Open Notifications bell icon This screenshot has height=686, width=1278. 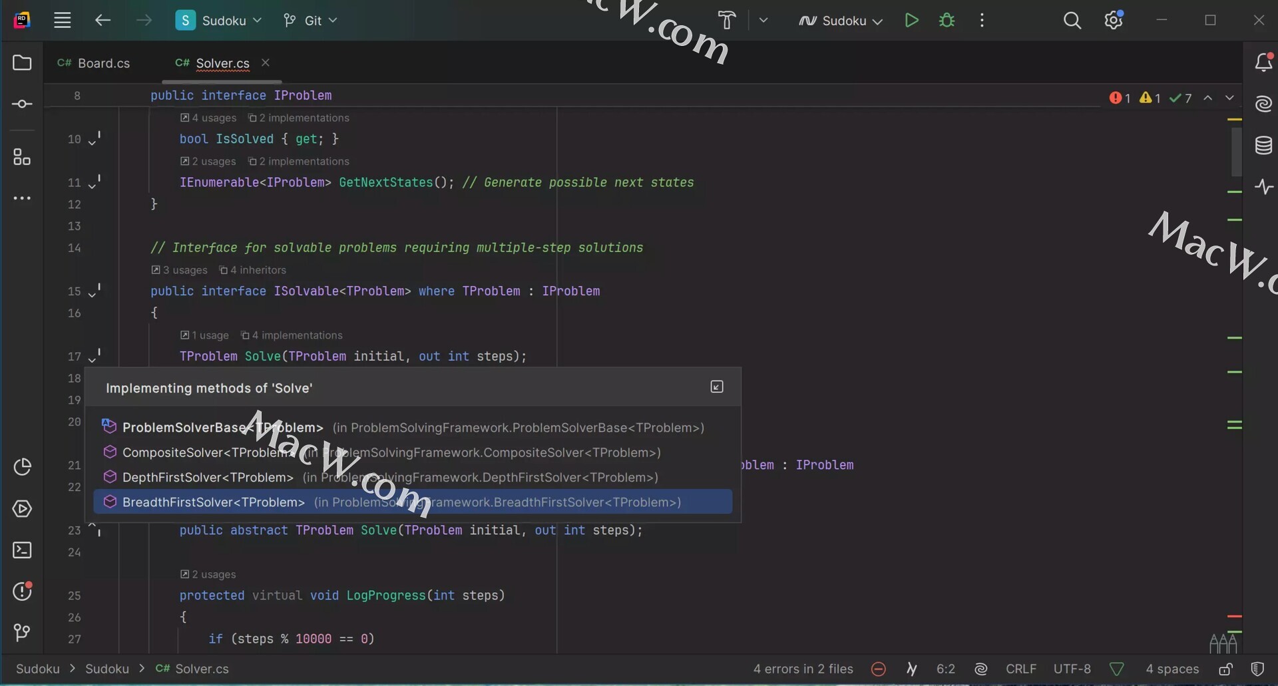coord(1263,63)
